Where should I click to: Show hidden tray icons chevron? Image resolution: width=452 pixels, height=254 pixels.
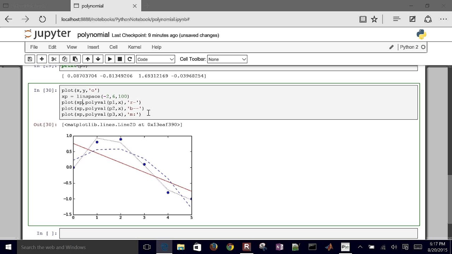(360, 247)
